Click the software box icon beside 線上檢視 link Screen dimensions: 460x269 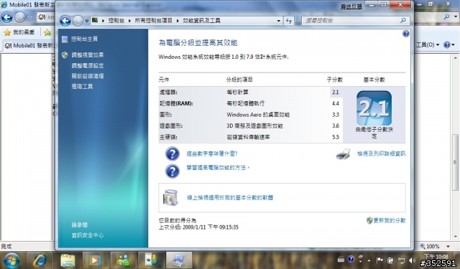click(171, 197)
